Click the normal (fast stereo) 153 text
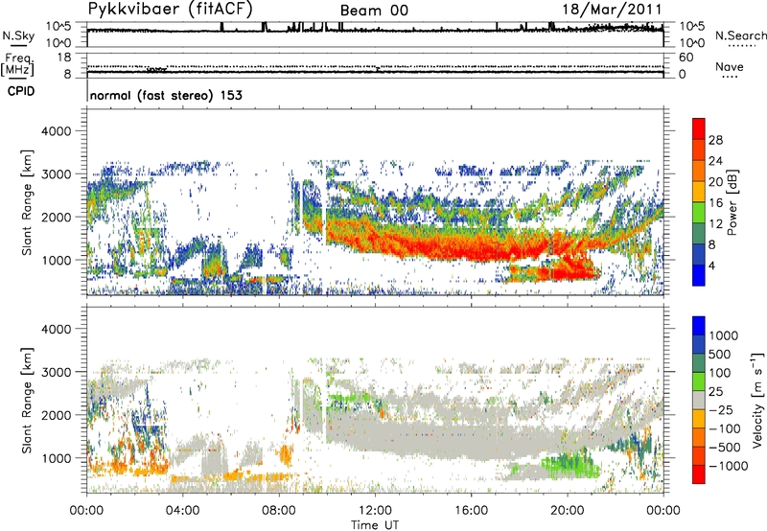This screenshot has height=531, width=767. tap(166, 95)
